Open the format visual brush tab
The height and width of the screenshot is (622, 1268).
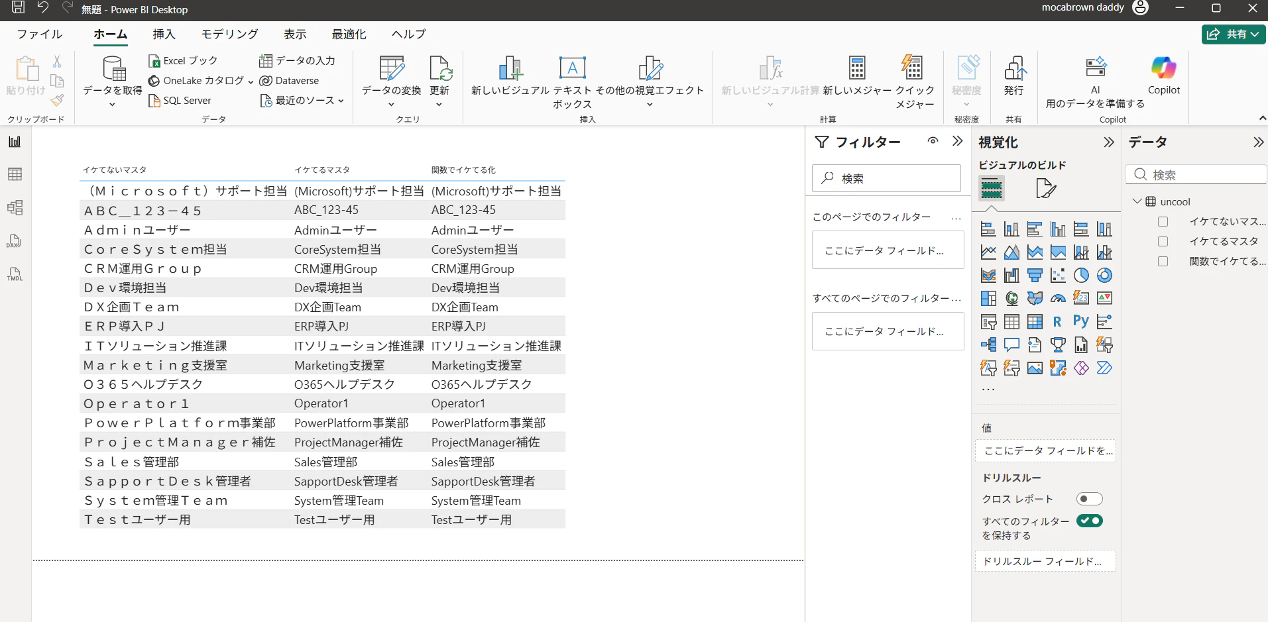(1045, 189)
